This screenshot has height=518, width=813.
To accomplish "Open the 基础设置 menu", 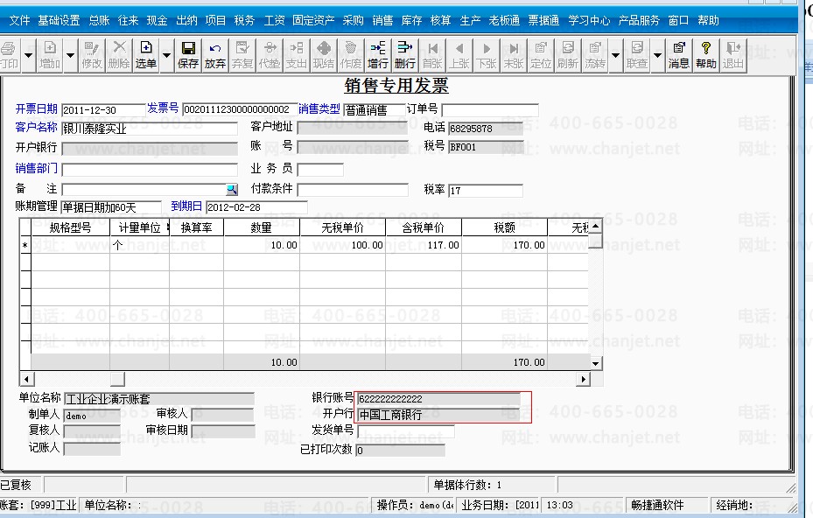I will (x=60, y=20).
